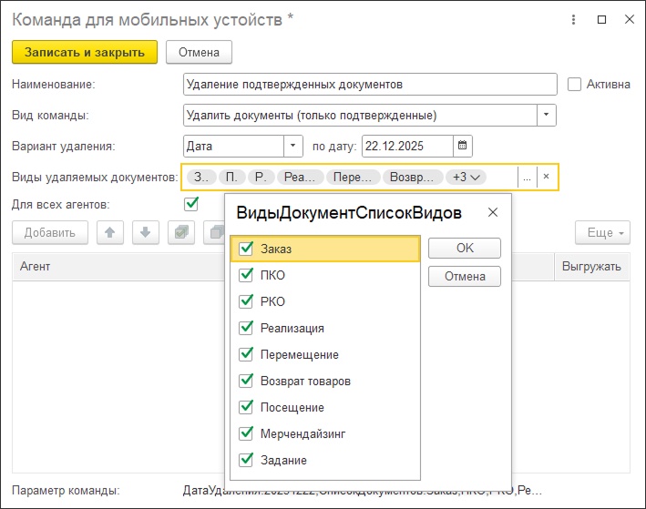Viewport: 646px width, 509px height.
Task: Clear document types with the X icon
Action: [546, 177]
